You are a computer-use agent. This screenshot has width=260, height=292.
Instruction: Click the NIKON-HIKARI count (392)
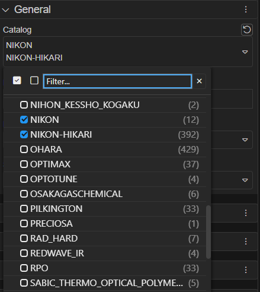click(x=188, y=135)
